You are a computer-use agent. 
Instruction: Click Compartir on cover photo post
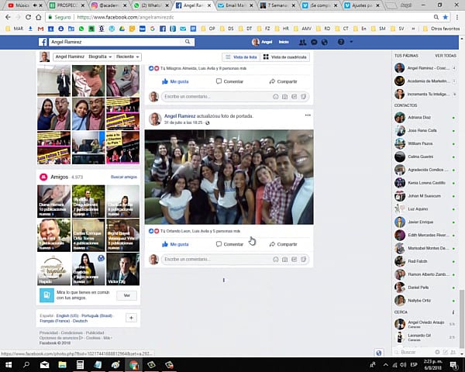[283, 244]
